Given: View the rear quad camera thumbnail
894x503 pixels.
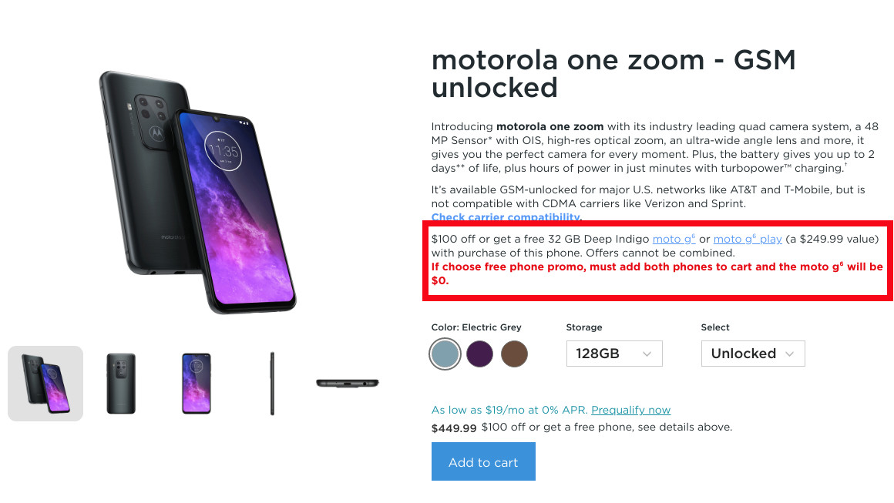Looking at the screenshot, I should click(x=120, y=383).
